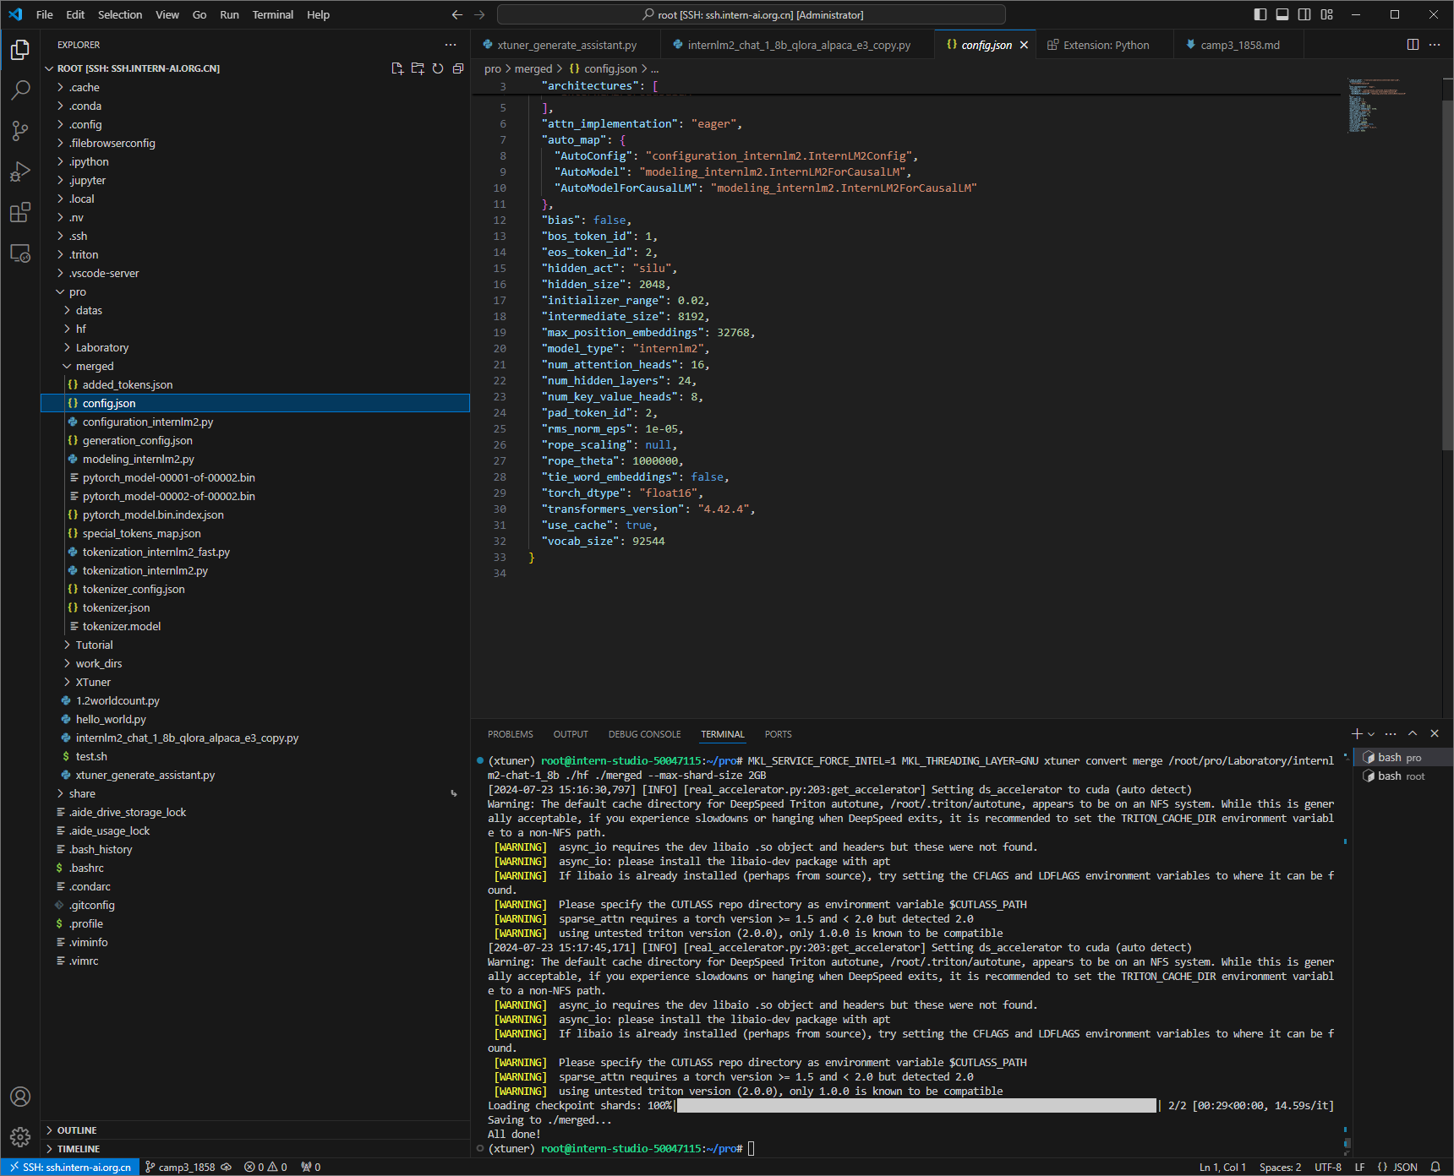Click the new terminal plus icon

pos(1357,733)
